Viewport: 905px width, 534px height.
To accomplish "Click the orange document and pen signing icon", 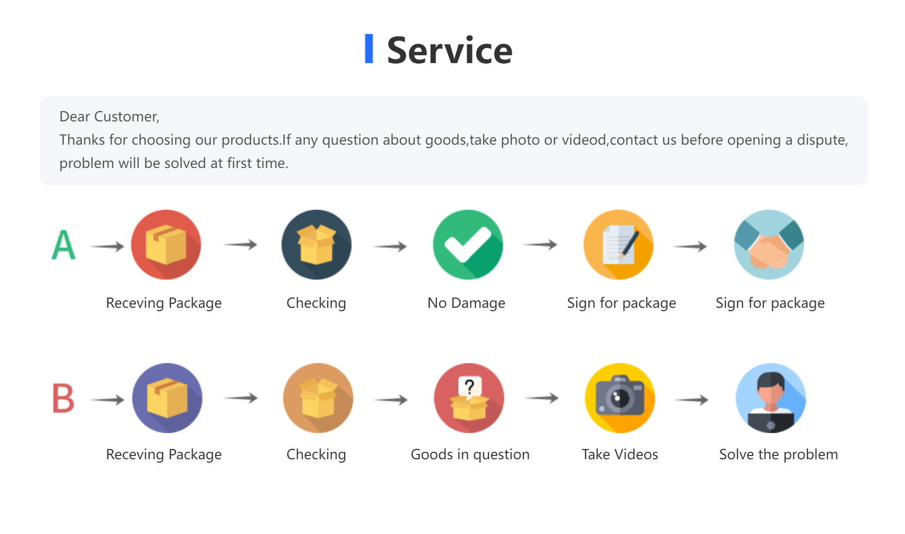I will [x=619, y=245].
